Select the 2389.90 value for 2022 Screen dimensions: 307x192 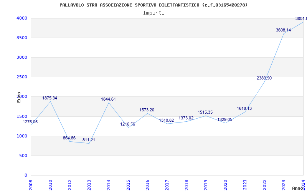264,78
